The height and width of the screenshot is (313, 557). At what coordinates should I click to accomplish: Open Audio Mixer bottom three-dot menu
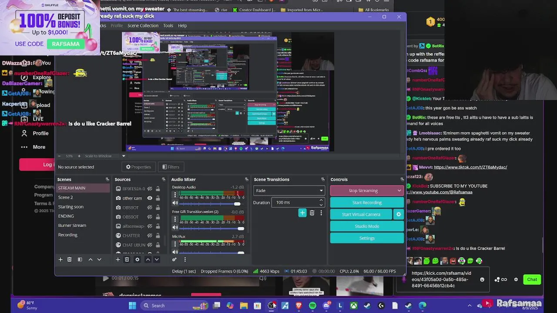pyautogui.click(x=185, y=260)
